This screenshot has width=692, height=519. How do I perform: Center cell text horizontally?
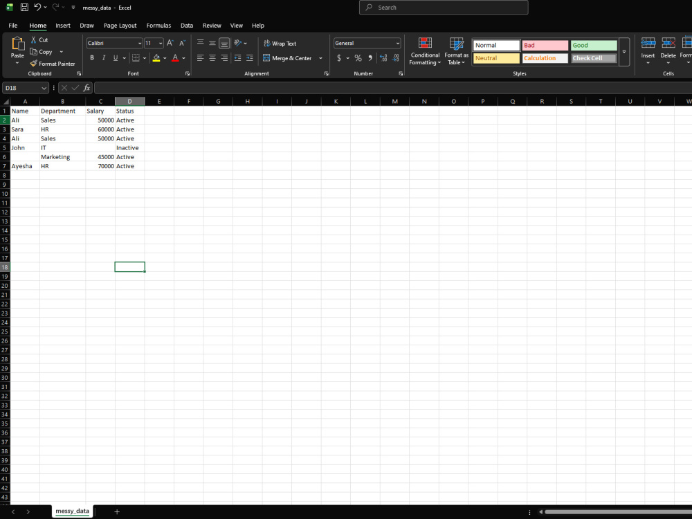pos(212,58)
